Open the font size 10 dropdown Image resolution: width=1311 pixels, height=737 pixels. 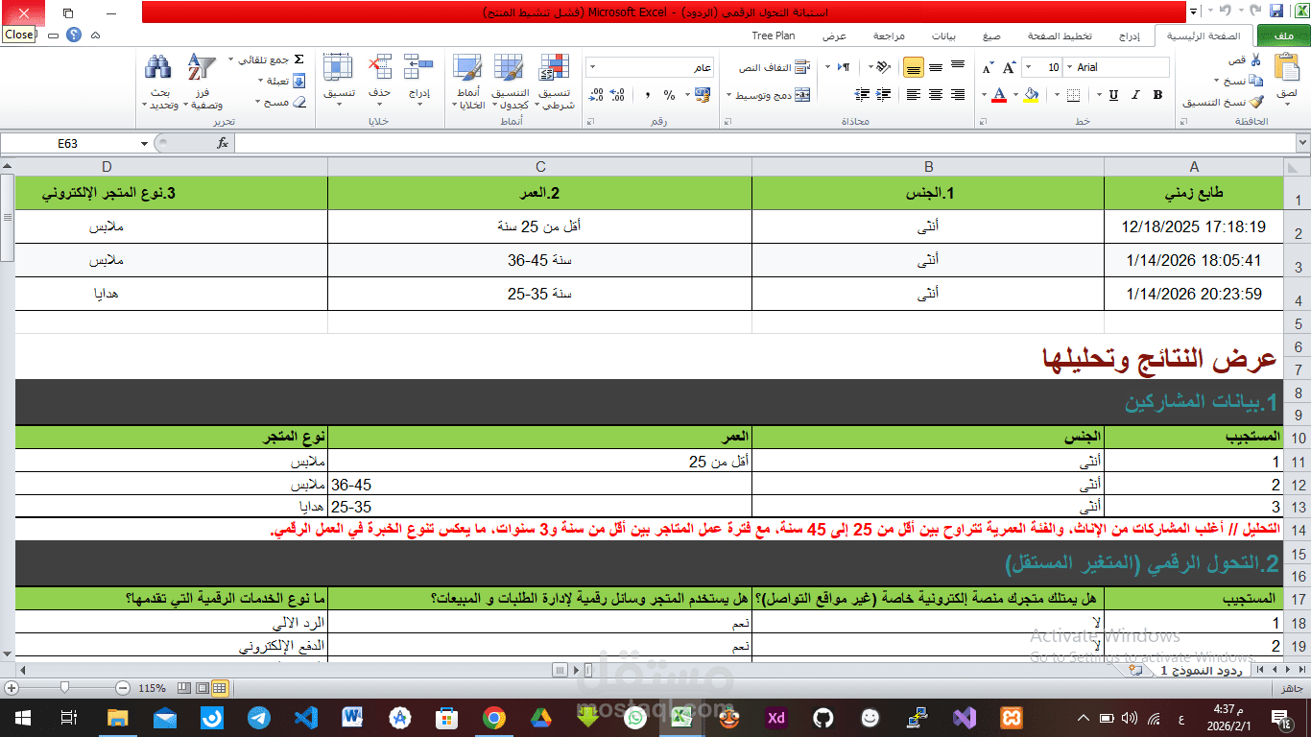click(1028, 67)
